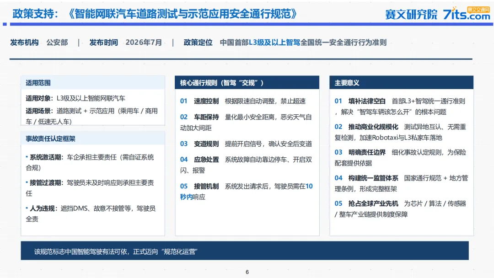Image resolution: width=494 pixels, height=278 pixels.
Task: Select the 2026年7月 release date text
Action: coord(144,43)
